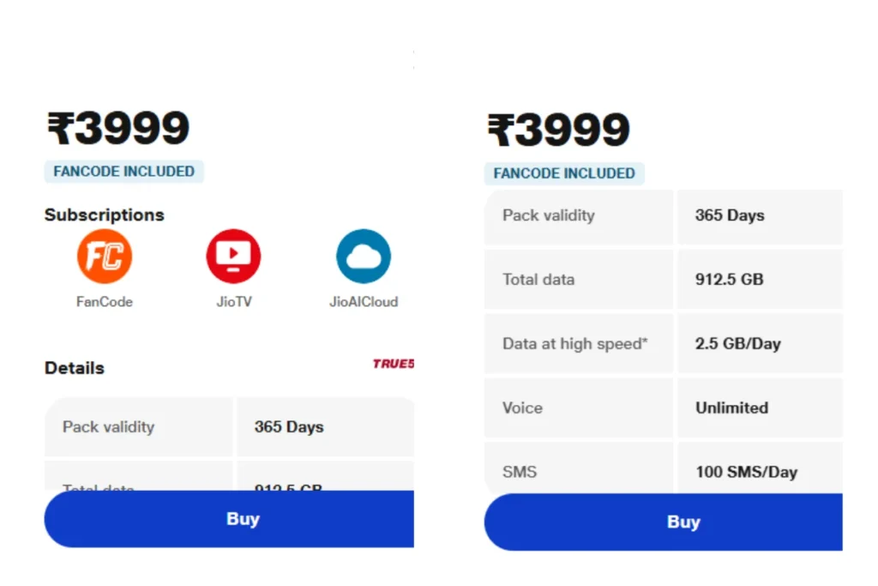878x586 pixels.
Task: Click the Buy button on right plan
Action: [664, 523]
